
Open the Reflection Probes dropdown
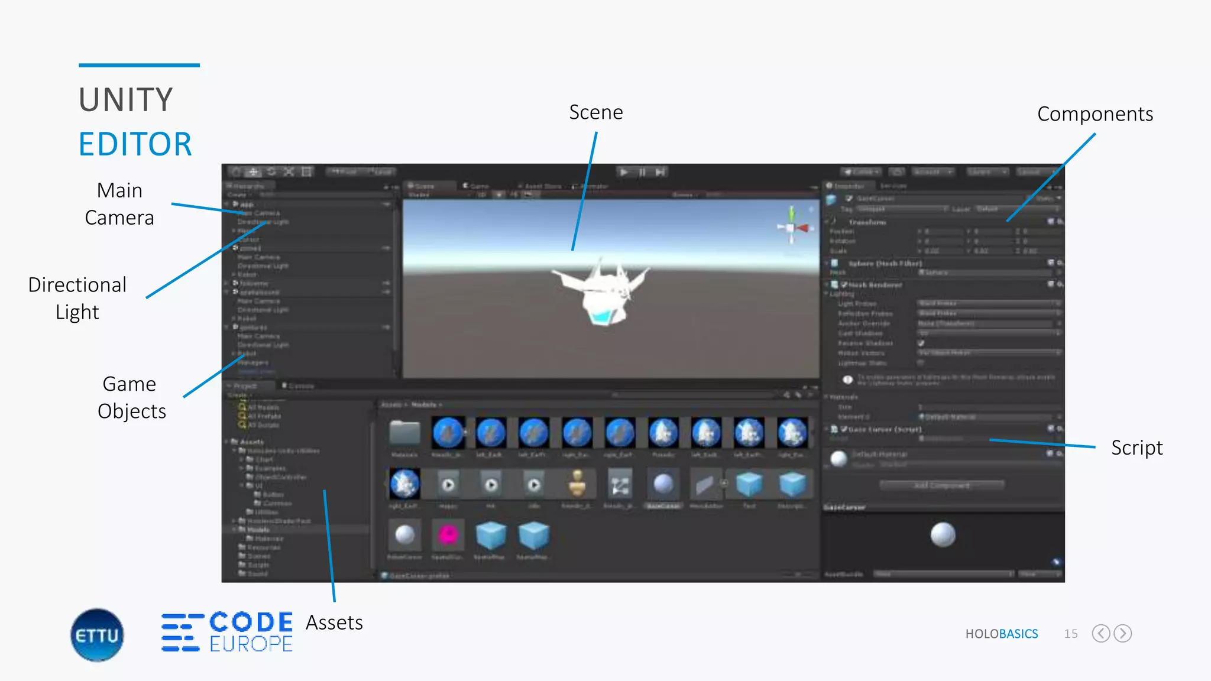(x=989, y=313)
